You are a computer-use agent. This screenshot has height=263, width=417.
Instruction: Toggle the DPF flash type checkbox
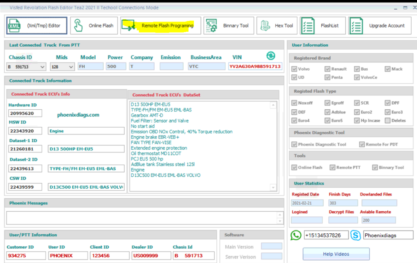[388, 103]
